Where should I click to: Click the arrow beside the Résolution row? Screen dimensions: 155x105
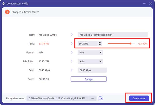click(72, 61)
